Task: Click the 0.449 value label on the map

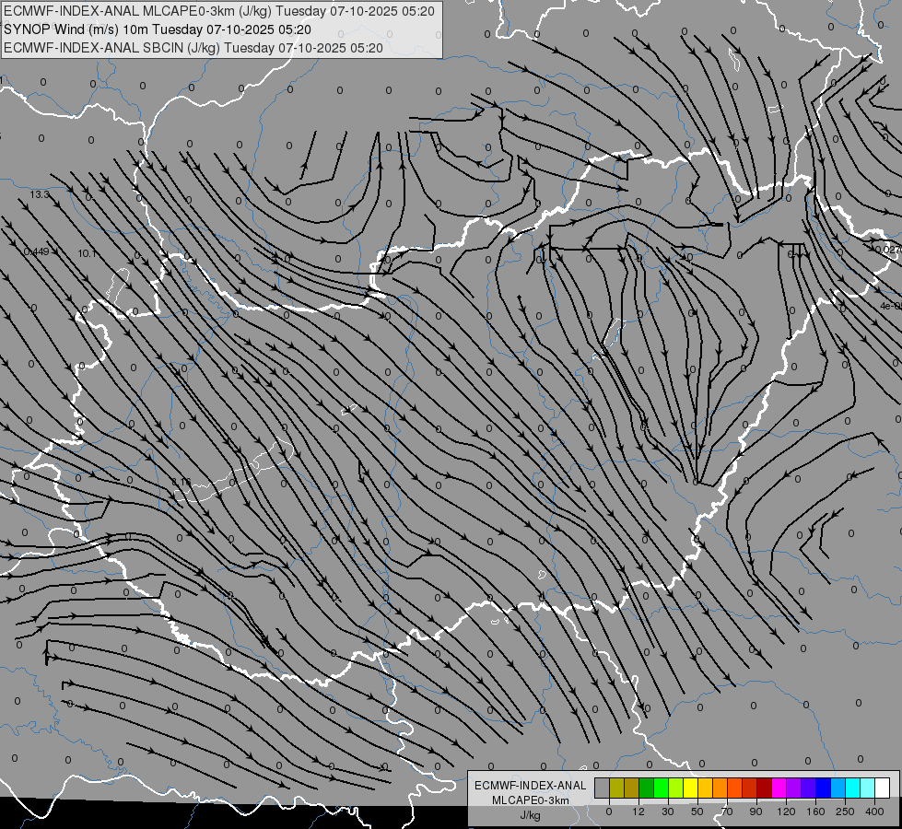Action: 37,251
